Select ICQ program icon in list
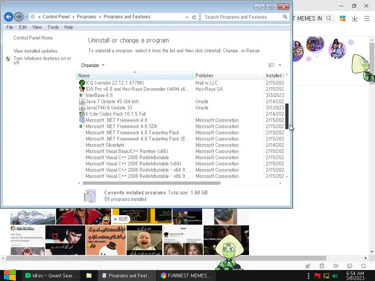The width and height of the screenshot is (375, 281). pyautogui.click(x=82, y=83)
